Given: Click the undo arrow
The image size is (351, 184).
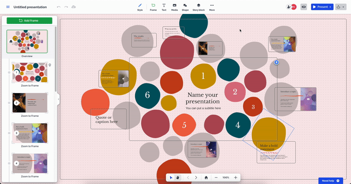Looking at the screenshot, I should pyautogui.click(x=59, y=7).
